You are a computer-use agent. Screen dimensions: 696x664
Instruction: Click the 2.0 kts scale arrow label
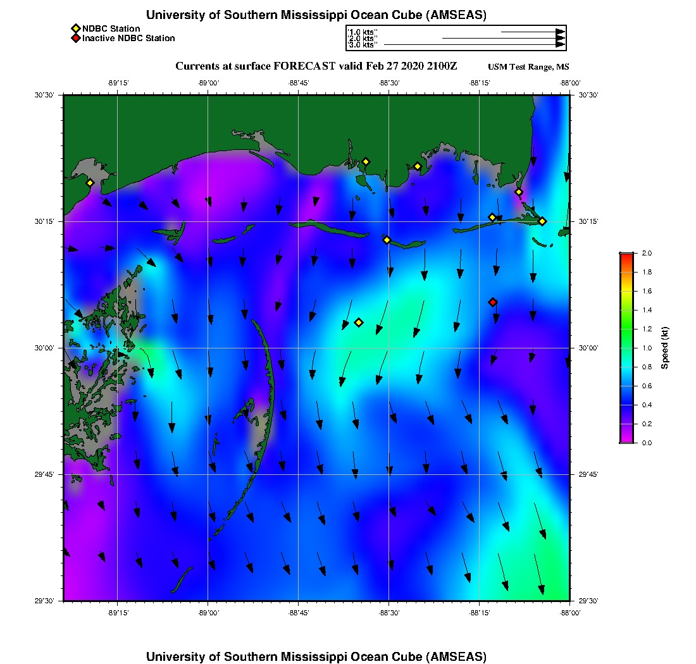tap(363, 38)
